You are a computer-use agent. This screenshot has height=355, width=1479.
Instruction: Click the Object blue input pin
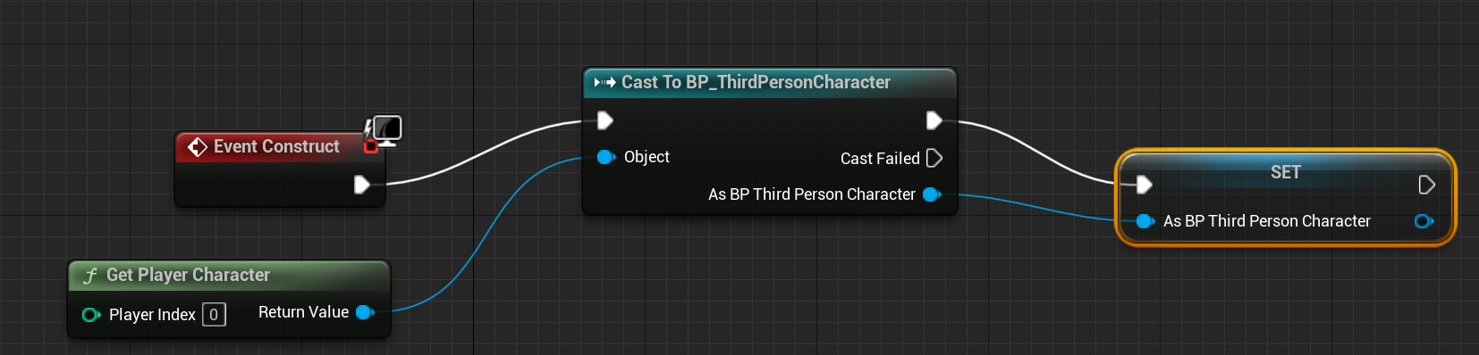605,157
